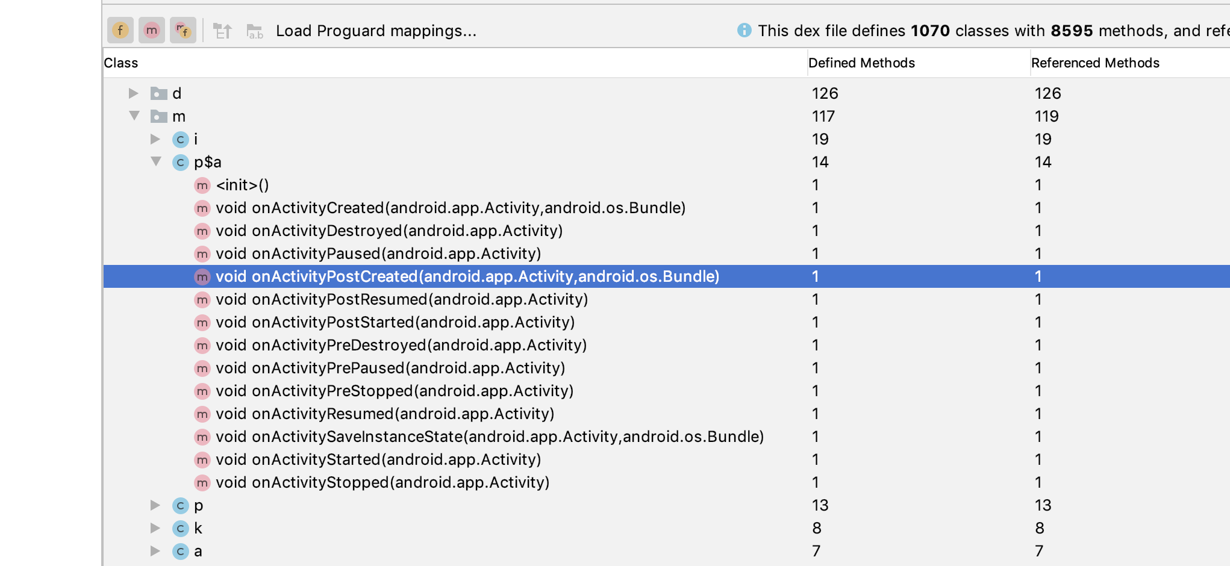Toggle the Show fields filter button
Viewport: 1230px width, 566px height.
pyautogui.click(x=120, y=30)
